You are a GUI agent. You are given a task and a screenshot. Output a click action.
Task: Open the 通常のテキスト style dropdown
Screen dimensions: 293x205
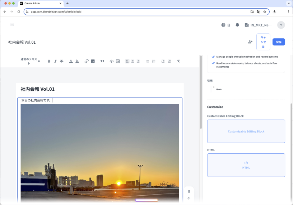point(30,61)
